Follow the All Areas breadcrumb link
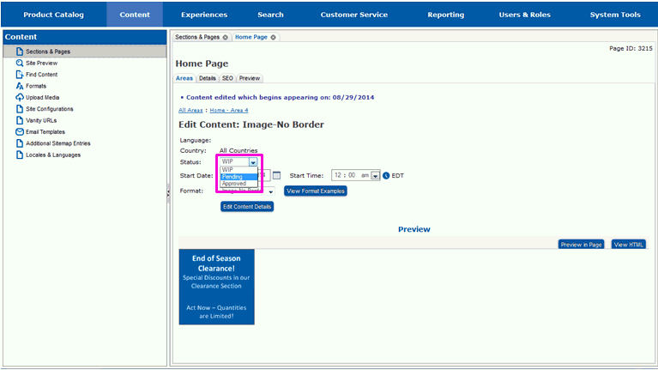Screen dimensions: 658x370 (x=190, y=110)
